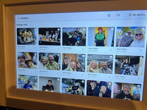The width and height of the screenshot is (147, 110).
Task: Open the photo of person on motorcycle
Action: (129, 65)
